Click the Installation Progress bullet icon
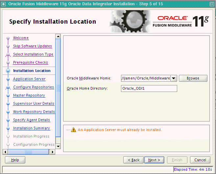Image resolution: width=216 pixels, height=174 pixels. 8,136
